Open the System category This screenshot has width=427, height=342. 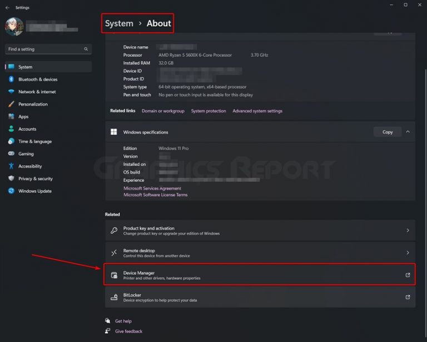pyautogui.click(x=48, y=67)
